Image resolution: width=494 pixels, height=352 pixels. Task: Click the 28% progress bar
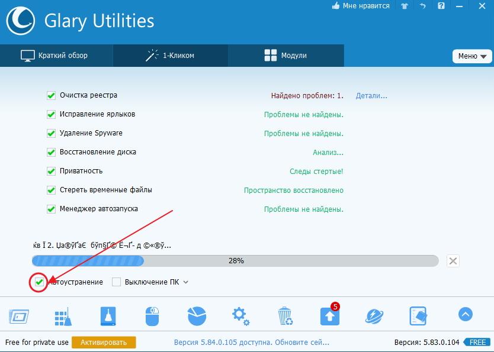(235, 261)
